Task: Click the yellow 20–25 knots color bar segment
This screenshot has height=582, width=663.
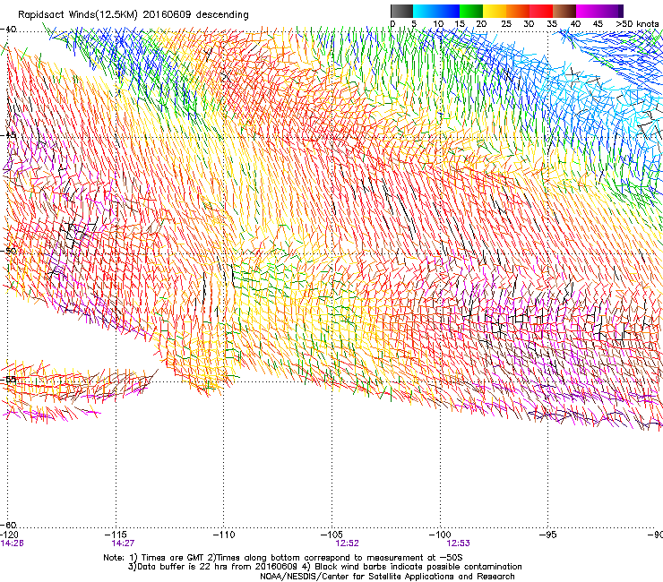Action: (x=495, y=11)
